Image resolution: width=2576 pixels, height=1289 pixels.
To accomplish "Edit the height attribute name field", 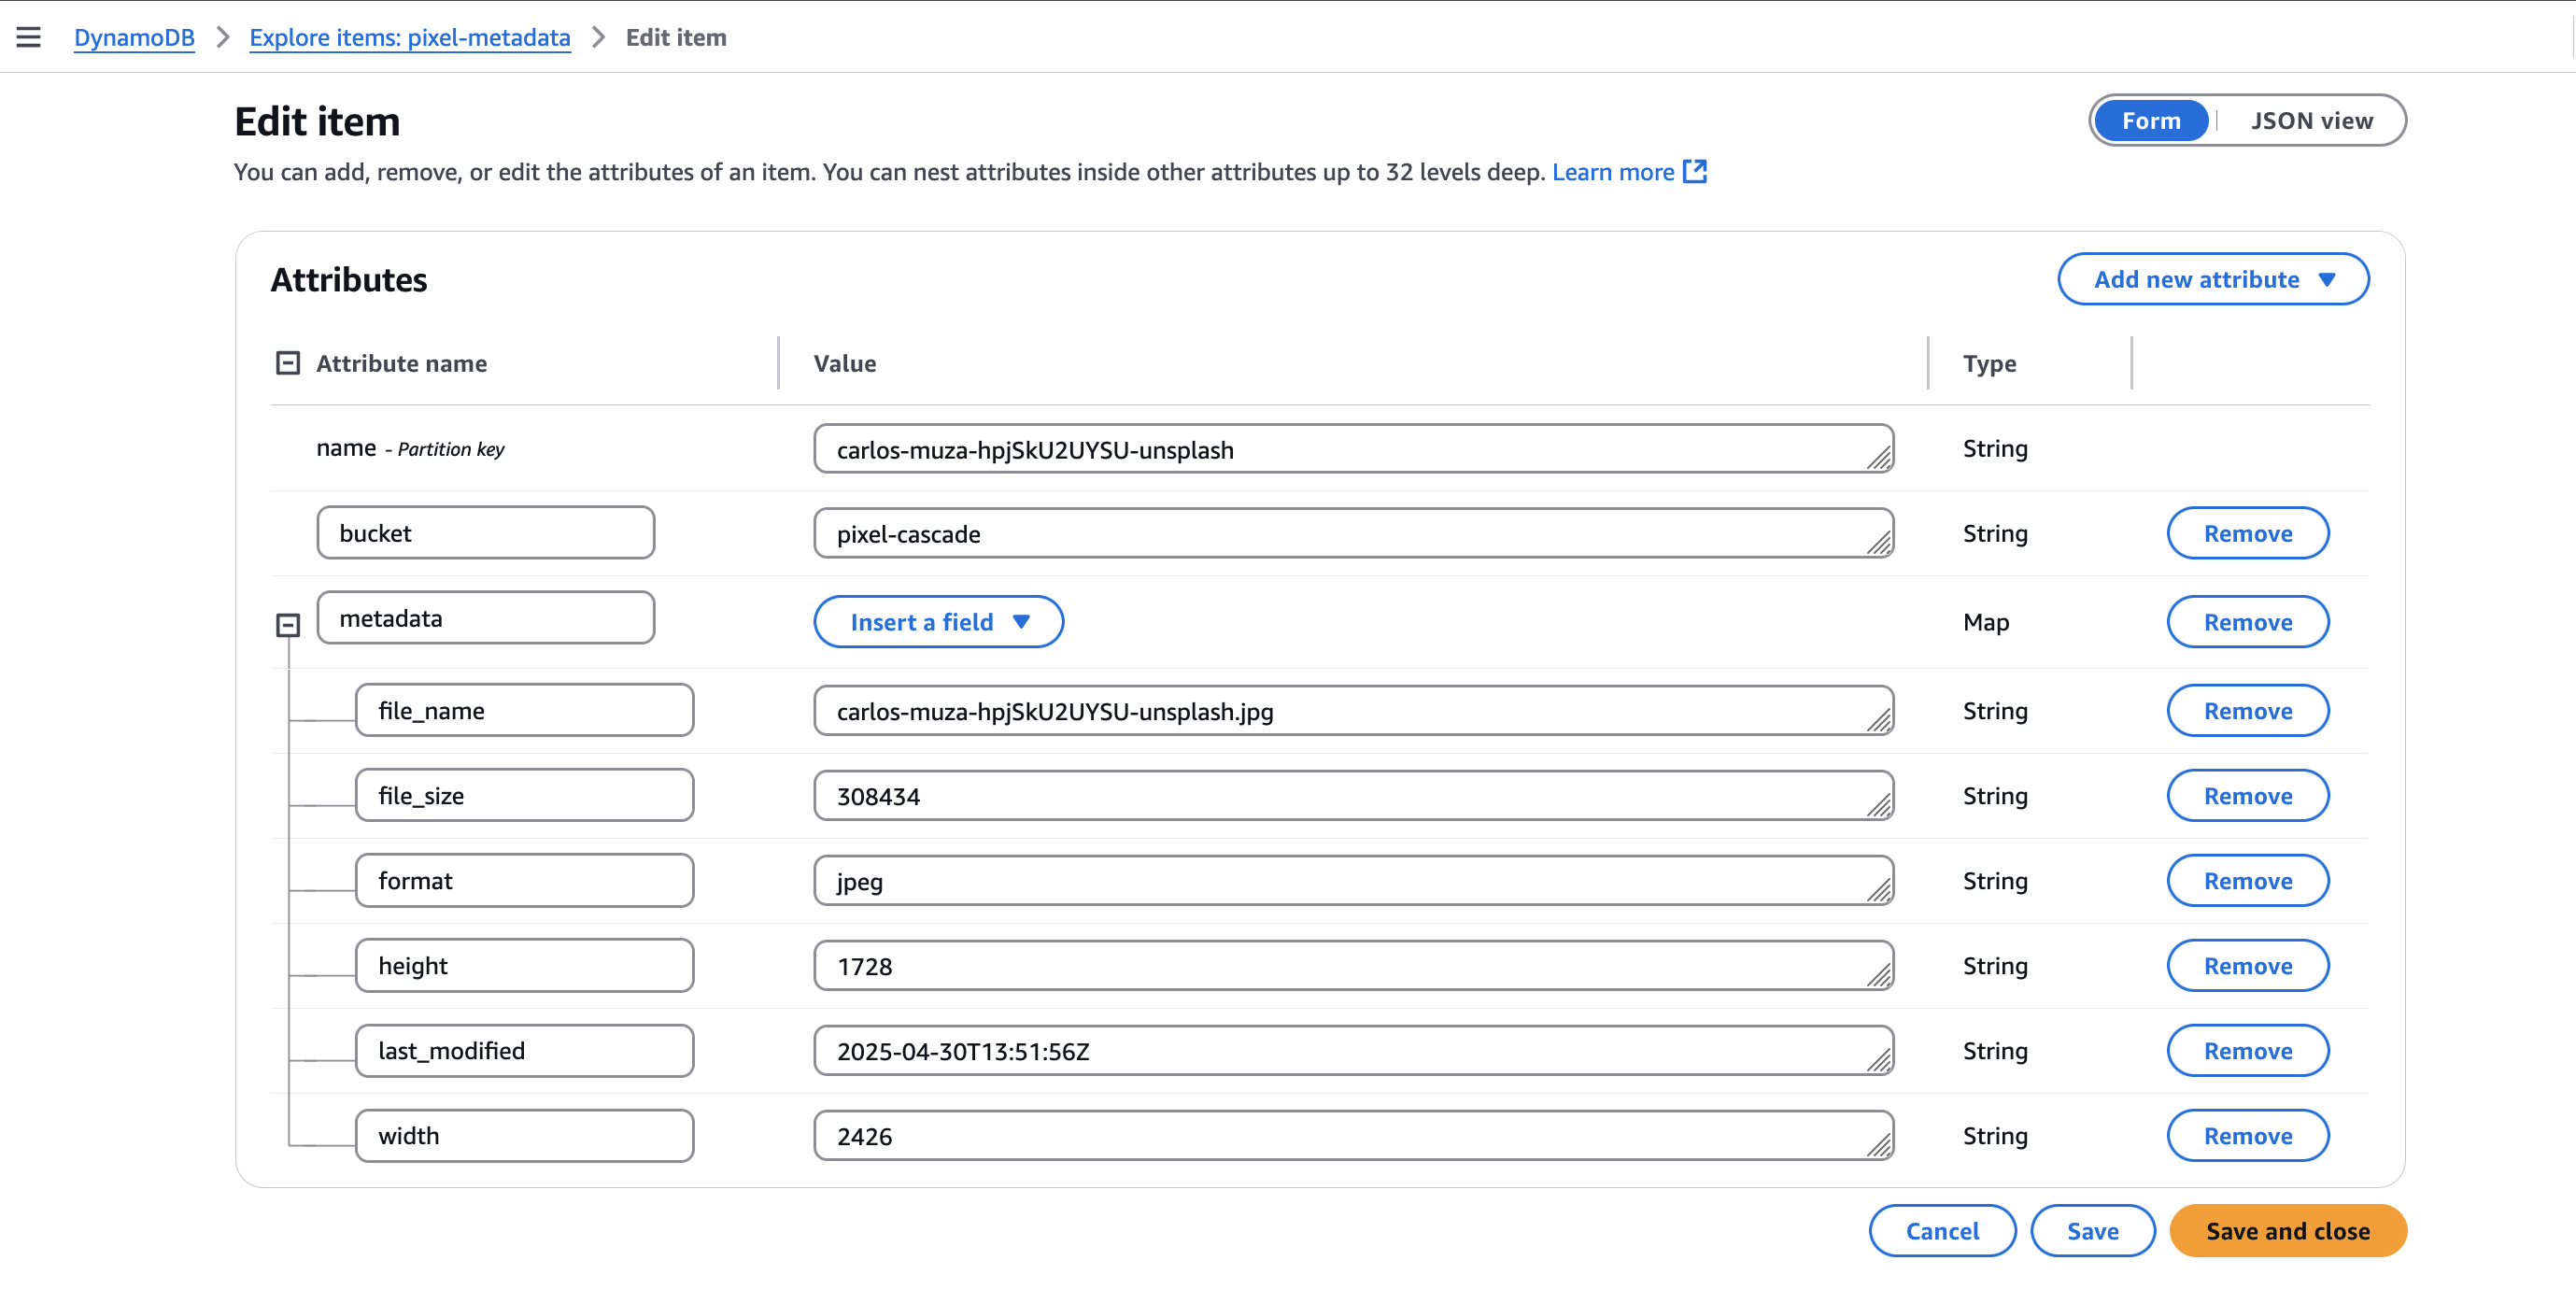I will (x=524, y=966).
